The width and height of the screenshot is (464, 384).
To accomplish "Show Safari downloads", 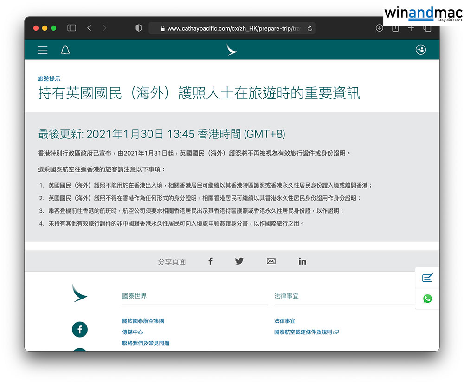I will point(379,28).
